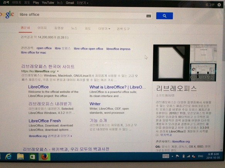Image resolution: width=225 pixels, height=168 pixels.
Task: Open '기능 소개' sitelink
Action: [x=98, y=120]
